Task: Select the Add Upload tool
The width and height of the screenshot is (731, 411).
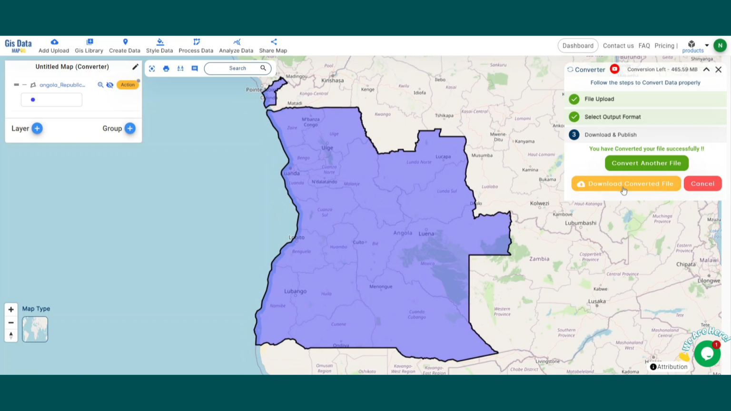Action: point(54,45)
